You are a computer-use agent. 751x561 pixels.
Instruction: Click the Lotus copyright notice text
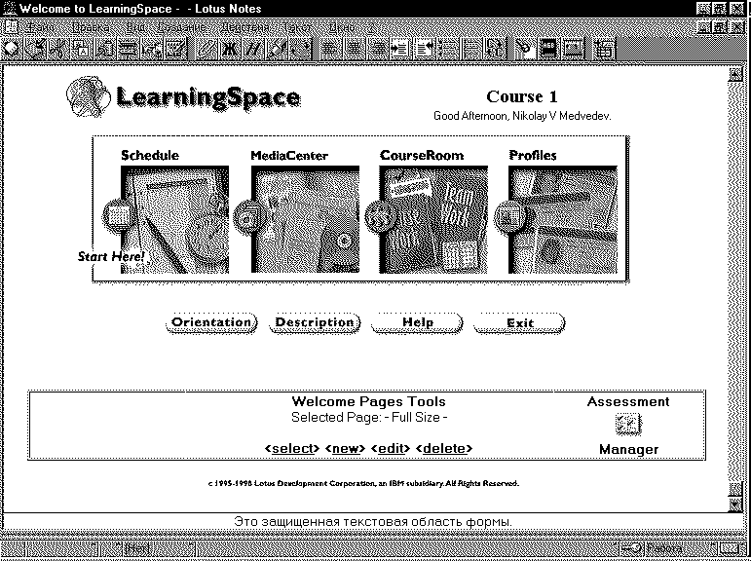(x=363, y=483)
